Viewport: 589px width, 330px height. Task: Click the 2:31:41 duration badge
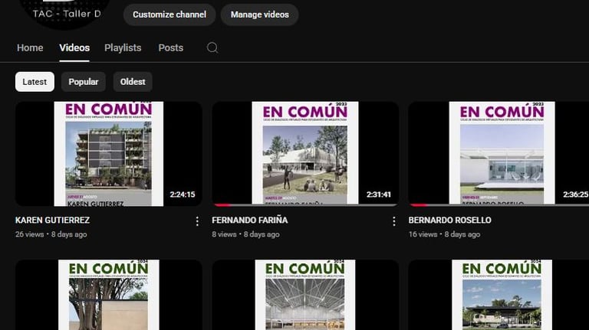(x=379, y=194)
